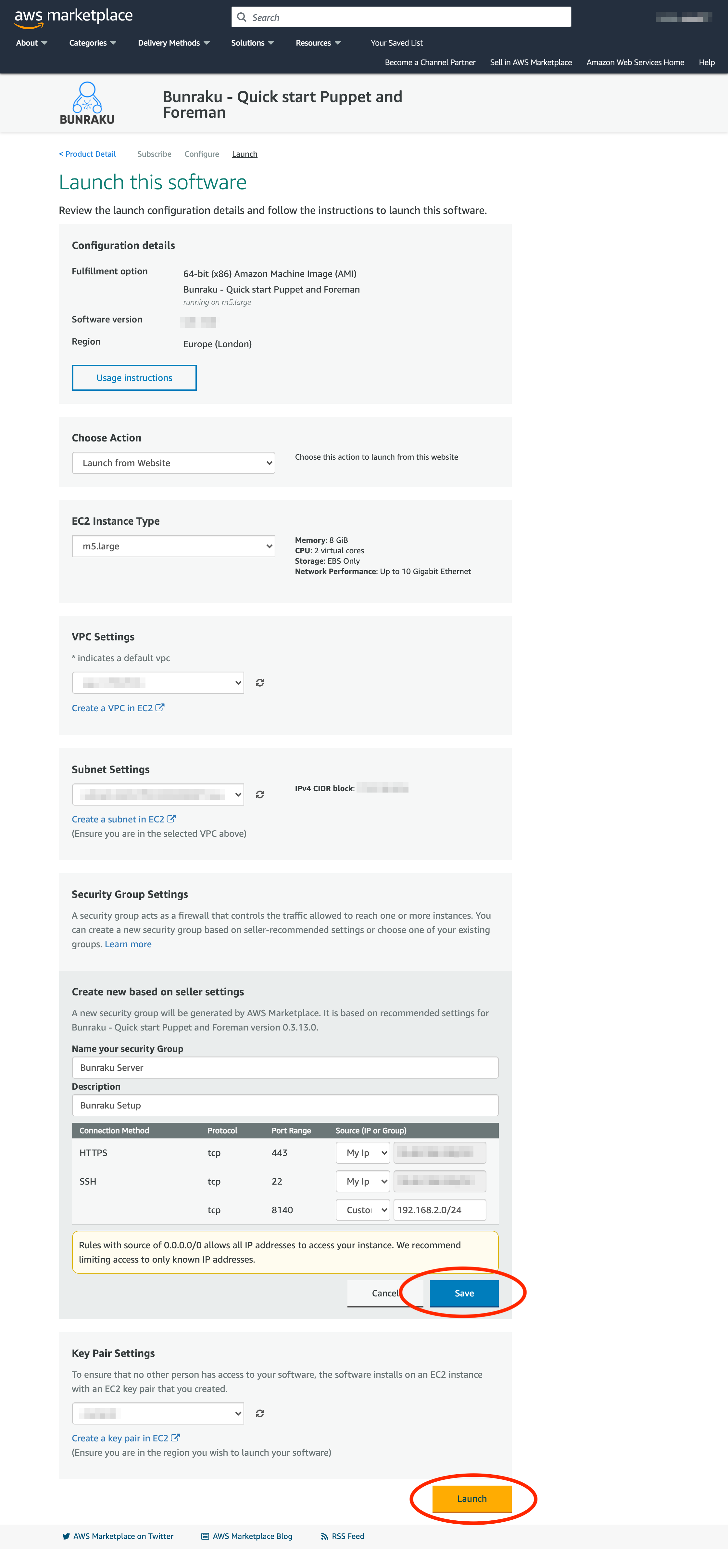Screen dimensions: 728x1549
Task: Click the search magnifier icon
Action: (x=242, y=18)
